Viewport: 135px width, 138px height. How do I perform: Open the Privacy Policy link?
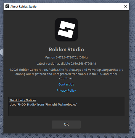(66, 91)
